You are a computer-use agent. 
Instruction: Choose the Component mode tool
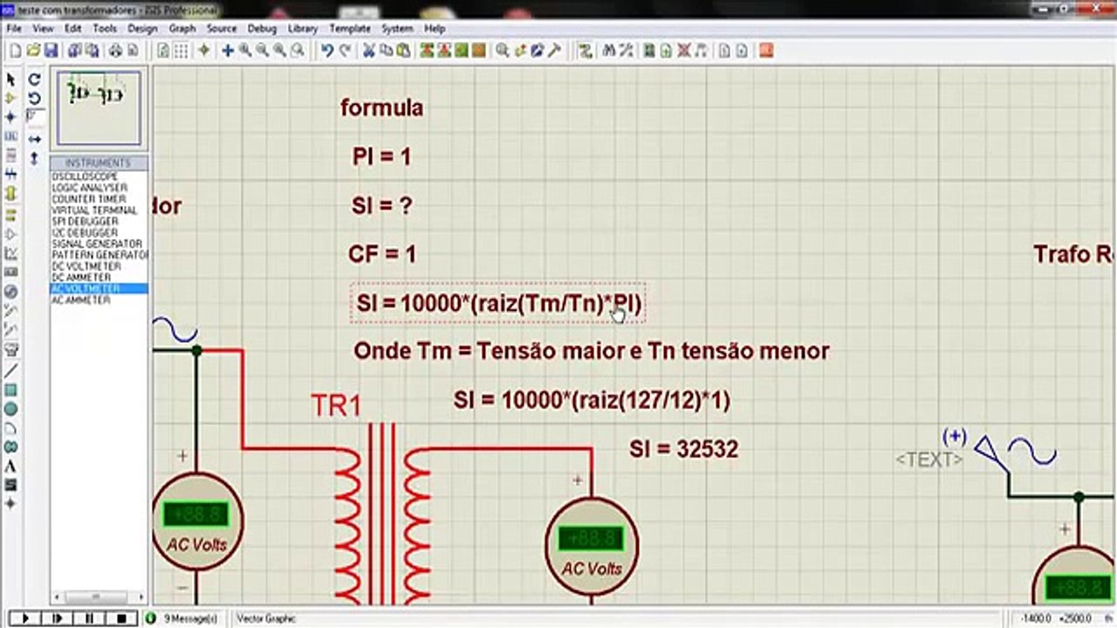pyautogui.click(x=10, y=99)
